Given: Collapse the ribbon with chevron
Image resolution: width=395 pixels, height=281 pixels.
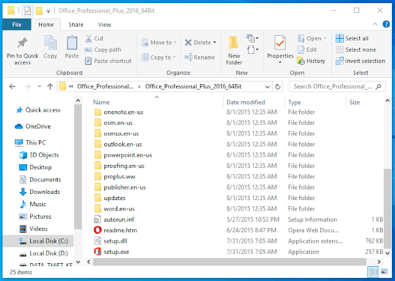Looking at the screenshot, I should (x=375, y=24).
